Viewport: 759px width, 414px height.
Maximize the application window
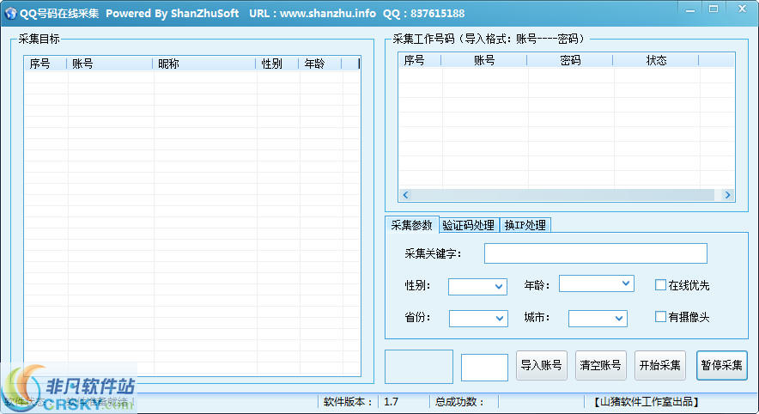(713, 9)
